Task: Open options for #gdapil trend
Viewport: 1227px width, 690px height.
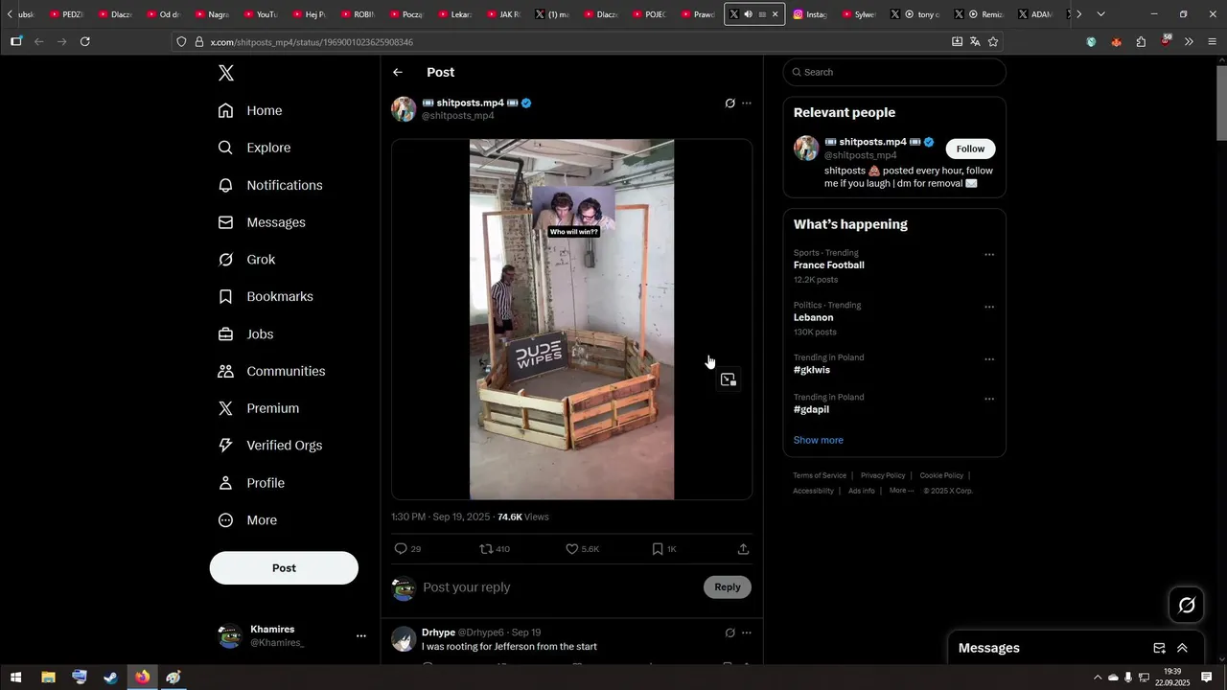Action: coord(989,399)
